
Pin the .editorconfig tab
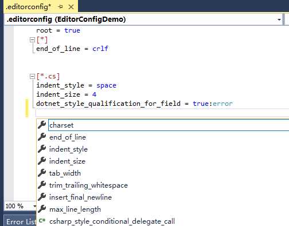[60, 7]
